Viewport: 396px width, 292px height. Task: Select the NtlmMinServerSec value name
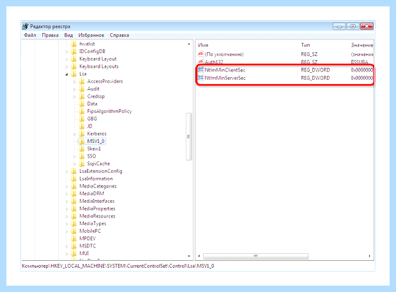coord(225,78)
